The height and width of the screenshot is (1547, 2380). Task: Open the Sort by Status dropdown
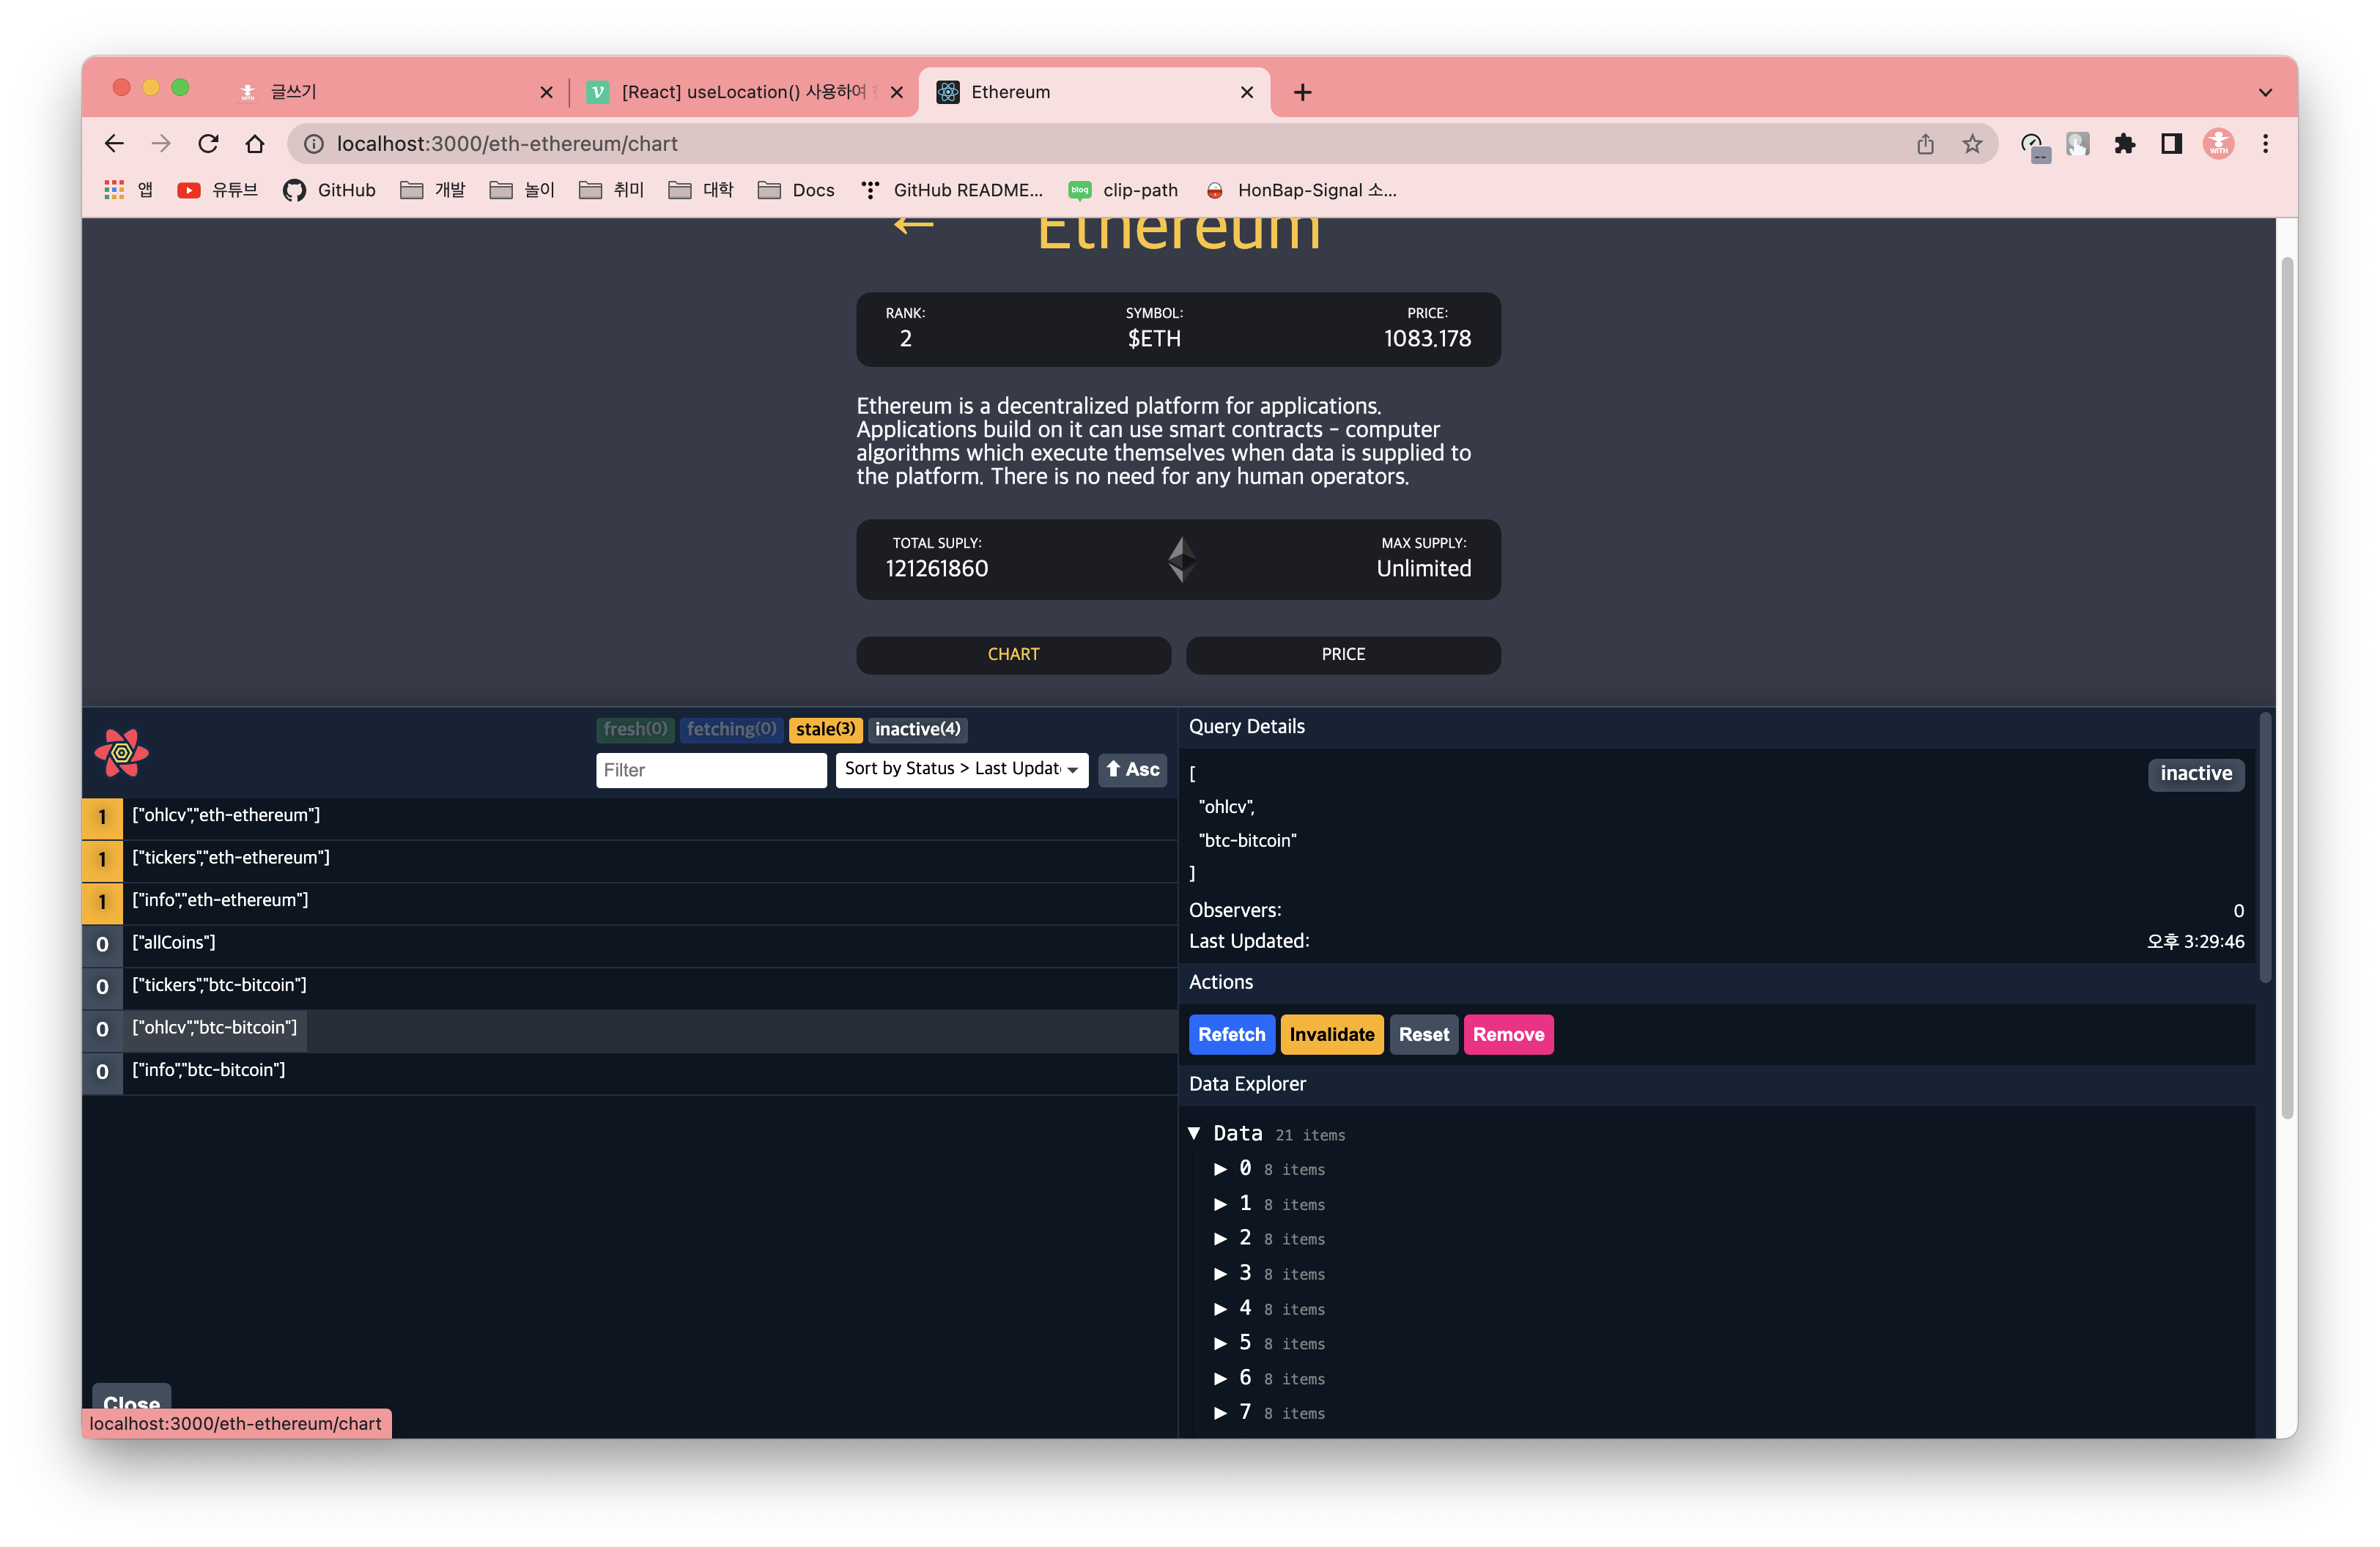tap(961, 770)
